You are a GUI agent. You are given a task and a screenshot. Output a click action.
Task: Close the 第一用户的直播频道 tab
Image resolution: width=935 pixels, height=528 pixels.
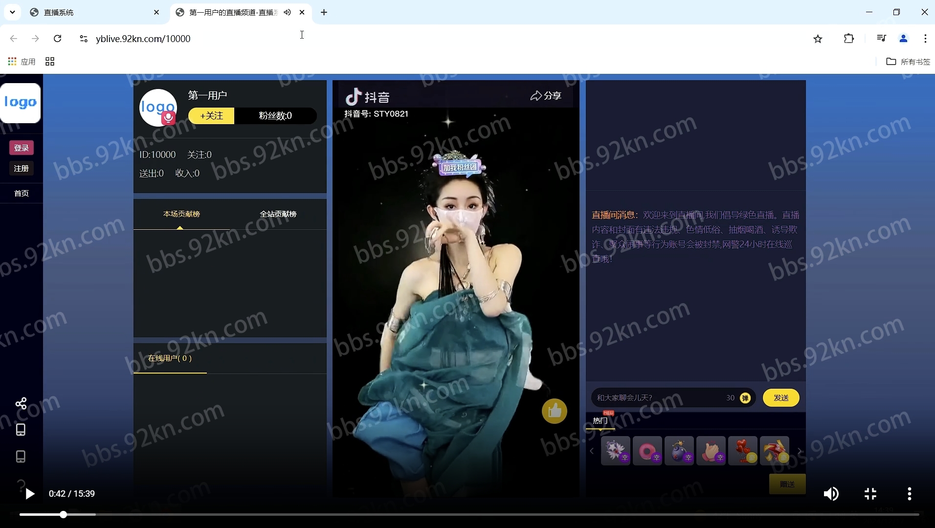pos(302,12)
